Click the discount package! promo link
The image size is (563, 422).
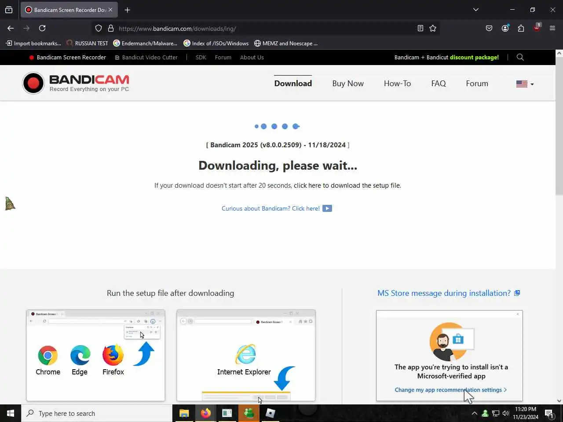[x=474, y=57]
